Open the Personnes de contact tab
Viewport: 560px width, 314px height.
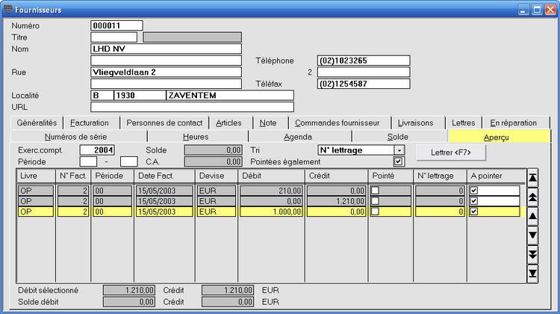164,123
